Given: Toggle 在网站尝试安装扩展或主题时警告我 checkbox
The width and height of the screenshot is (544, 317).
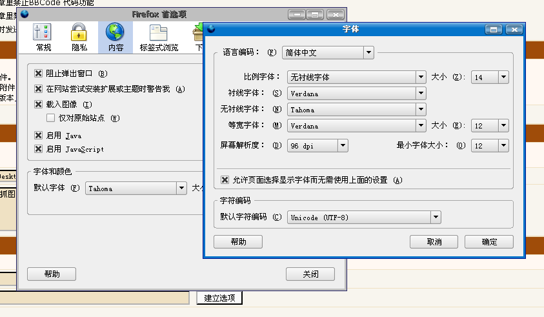Looking at the screenshot, I should 39,89.
